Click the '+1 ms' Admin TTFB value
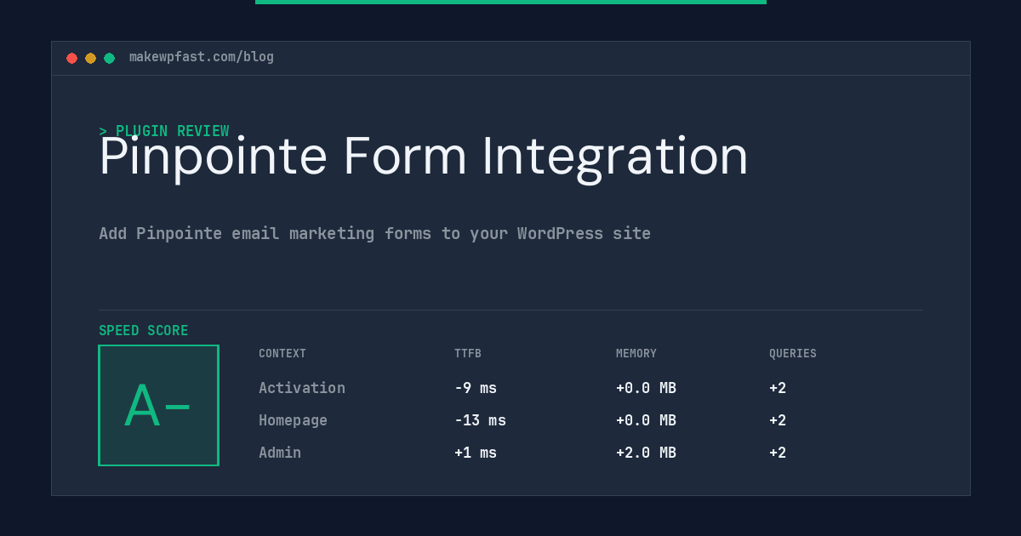Screen dimensions: 1021x536 (x=476, y=453)
